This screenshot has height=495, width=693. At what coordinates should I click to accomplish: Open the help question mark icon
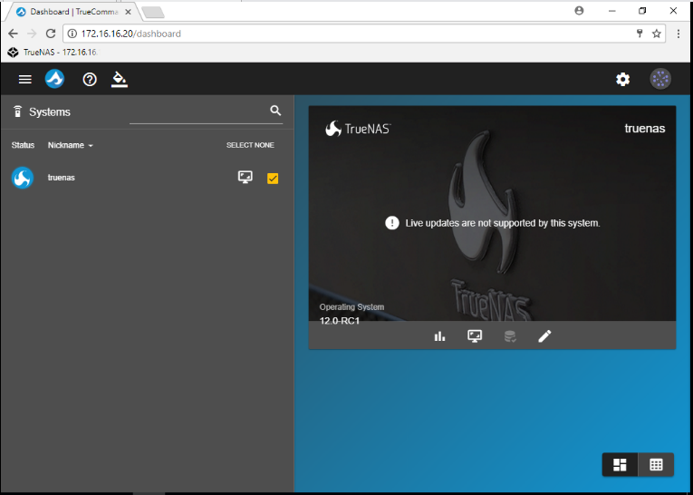click(x=90, y=79)
